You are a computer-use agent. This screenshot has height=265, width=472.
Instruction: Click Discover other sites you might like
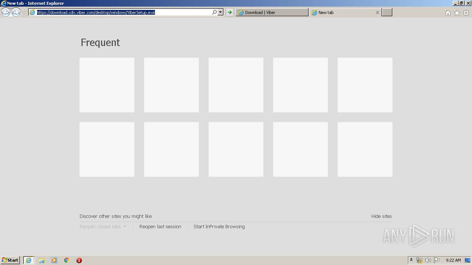[116, 216]
